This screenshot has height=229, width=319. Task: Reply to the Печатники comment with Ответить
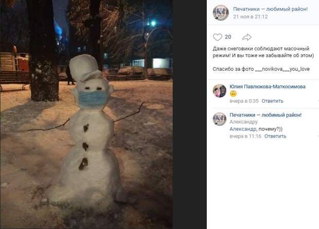tap(275, 136)
